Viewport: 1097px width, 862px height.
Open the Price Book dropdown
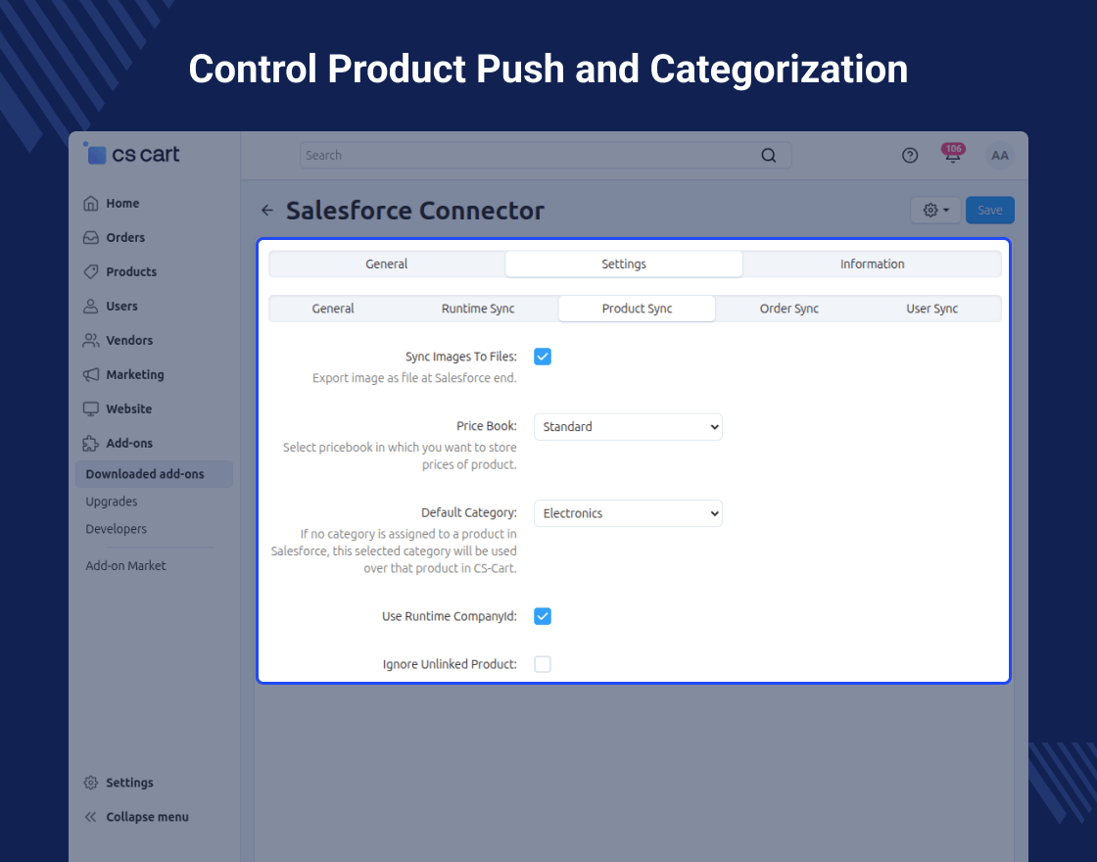[x=628, y=427]
